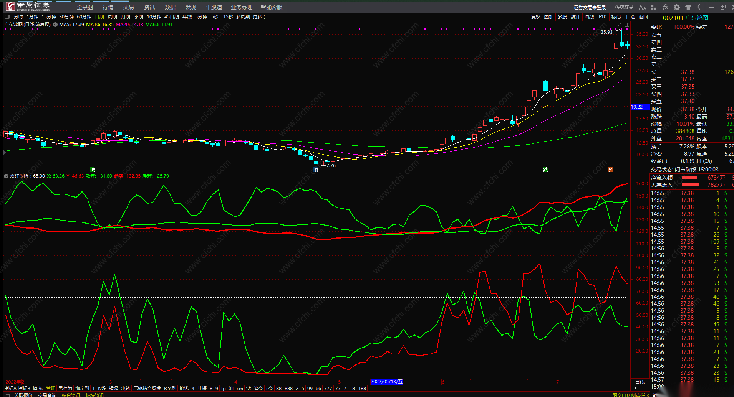Click 证券交易未登录 to log in

590,7
